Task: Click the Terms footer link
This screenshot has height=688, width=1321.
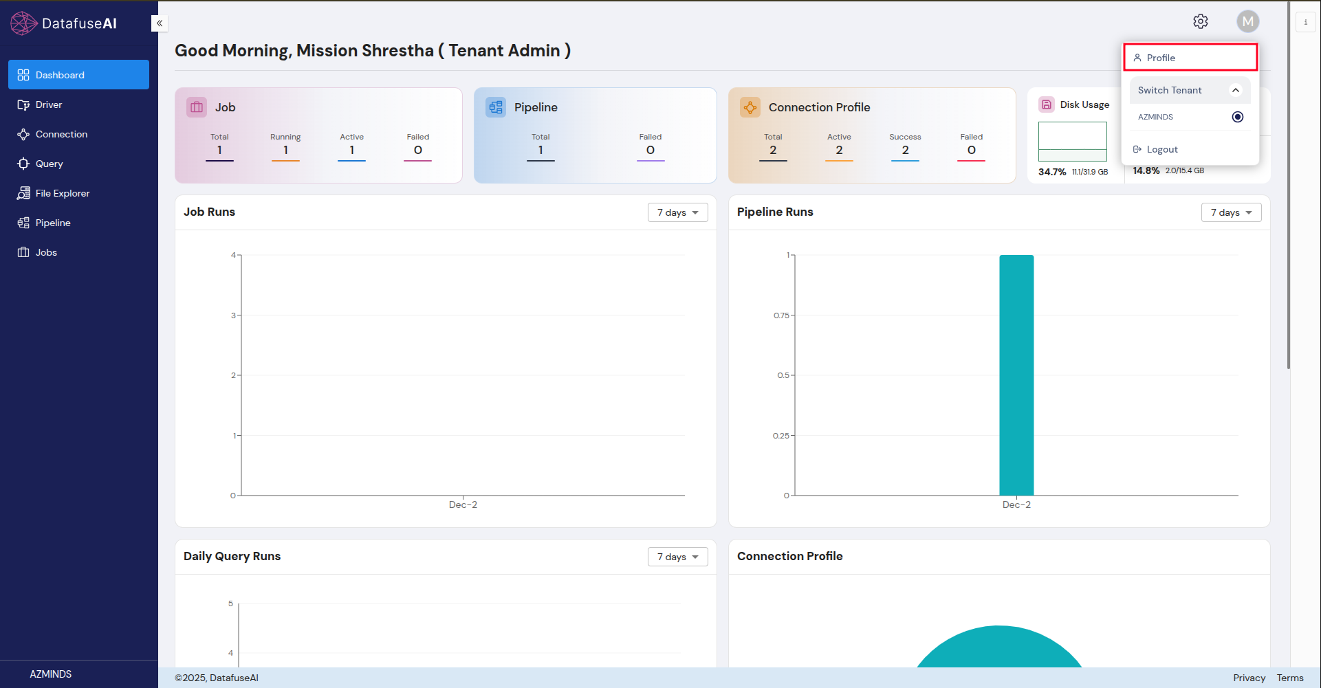Action: click(1289, 678)
